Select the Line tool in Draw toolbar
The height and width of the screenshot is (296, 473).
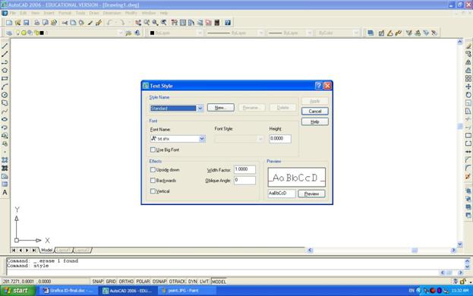click(x=5, y=46)
